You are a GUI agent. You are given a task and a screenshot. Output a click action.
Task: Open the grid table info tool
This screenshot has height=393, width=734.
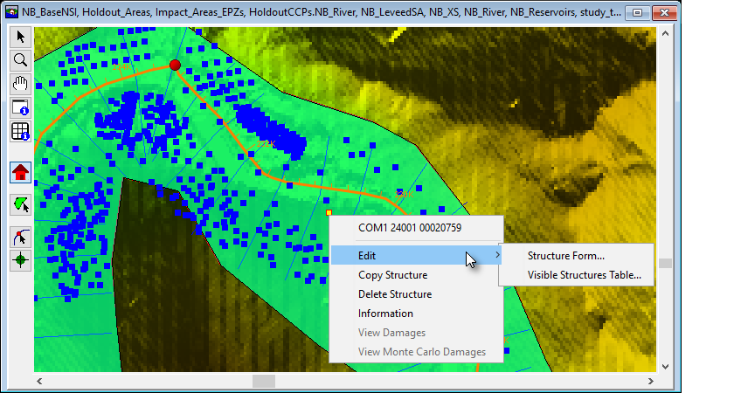[19, 132]
